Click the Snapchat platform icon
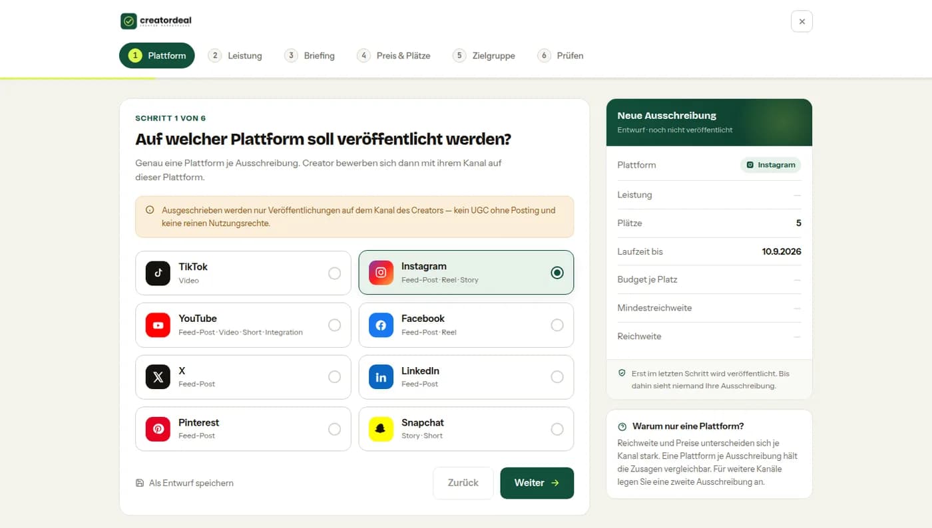The height and width of the screenshot is (528, 932). point(381,429)
